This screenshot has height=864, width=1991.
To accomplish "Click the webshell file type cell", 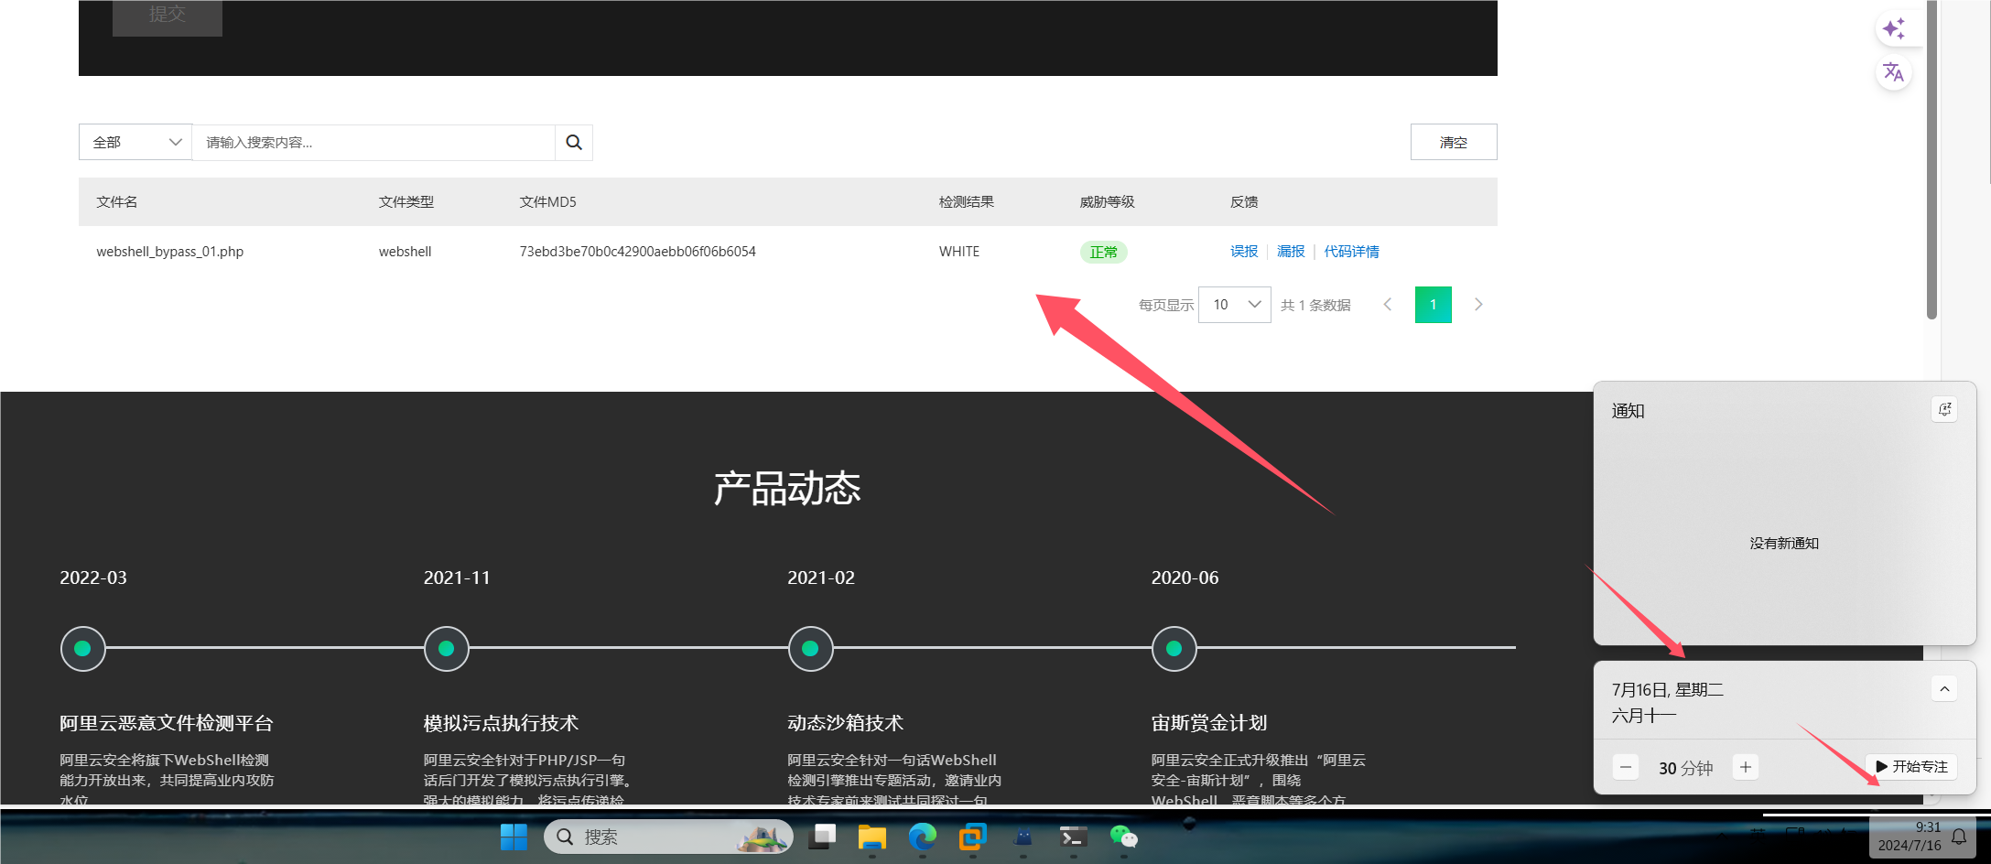I will click(406, 252).
